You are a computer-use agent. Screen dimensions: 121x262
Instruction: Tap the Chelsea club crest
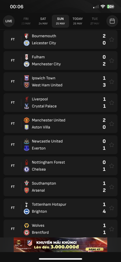[27, 169]
